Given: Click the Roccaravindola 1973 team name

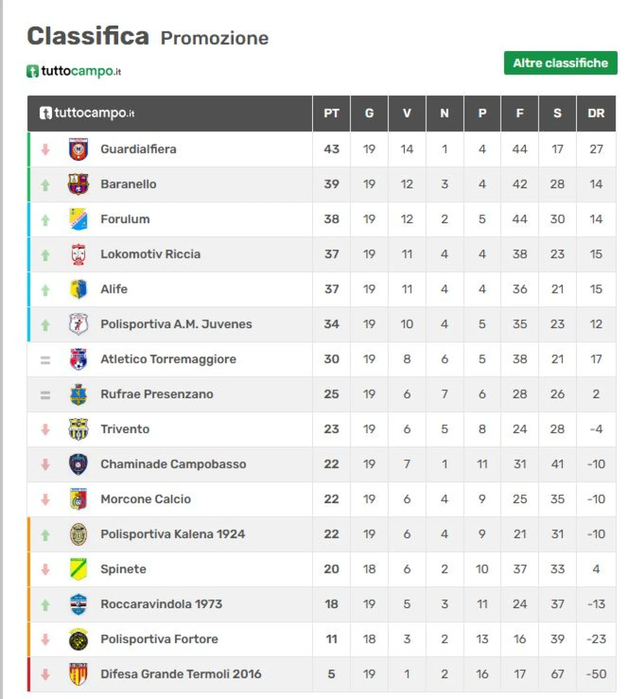Looking at the screenshot, I should point(161,604).
